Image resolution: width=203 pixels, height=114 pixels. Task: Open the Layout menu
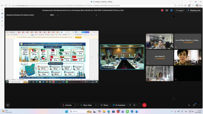(x=179, y=10)
